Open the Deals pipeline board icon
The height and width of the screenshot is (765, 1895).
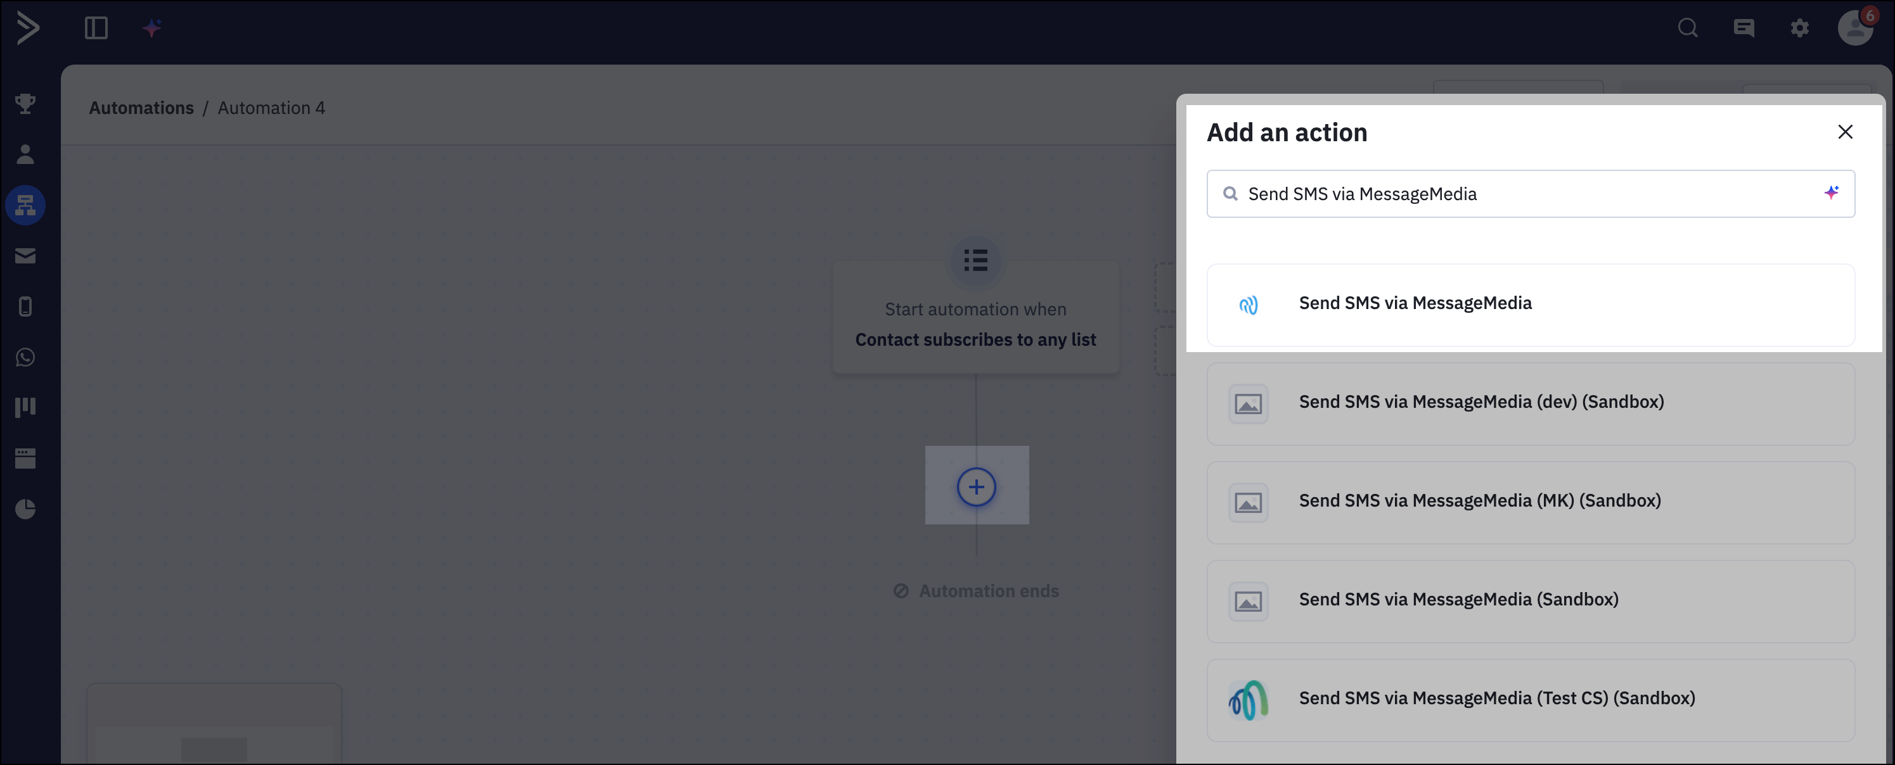point(26,407)
